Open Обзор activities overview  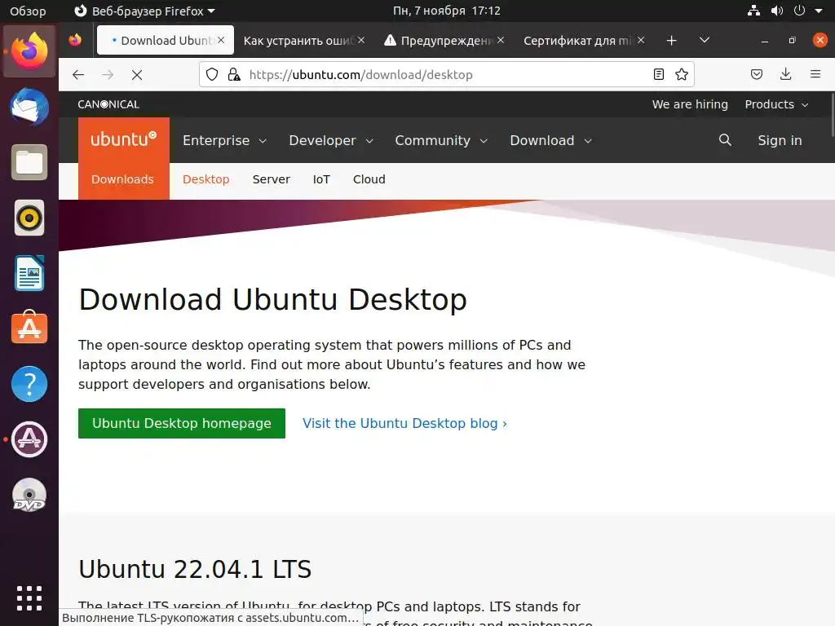(29, 11)
